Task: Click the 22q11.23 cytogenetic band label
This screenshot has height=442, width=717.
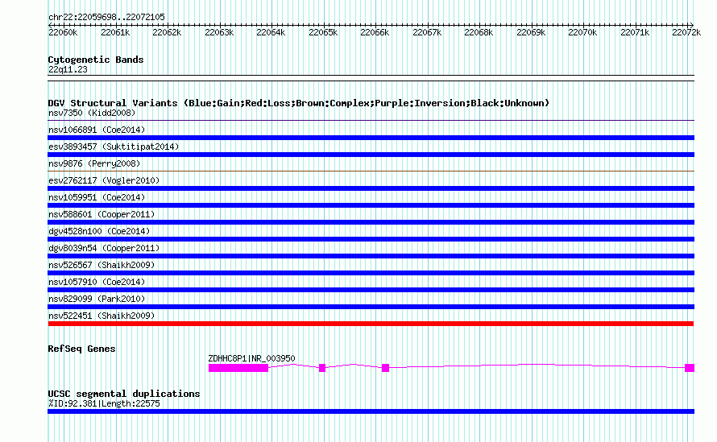Action: click(x=68, y=69)
